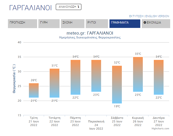Open the ΓΥΡΗ pollen tab
The height and width of the screenshot is (136, 173).
[49, 24]
